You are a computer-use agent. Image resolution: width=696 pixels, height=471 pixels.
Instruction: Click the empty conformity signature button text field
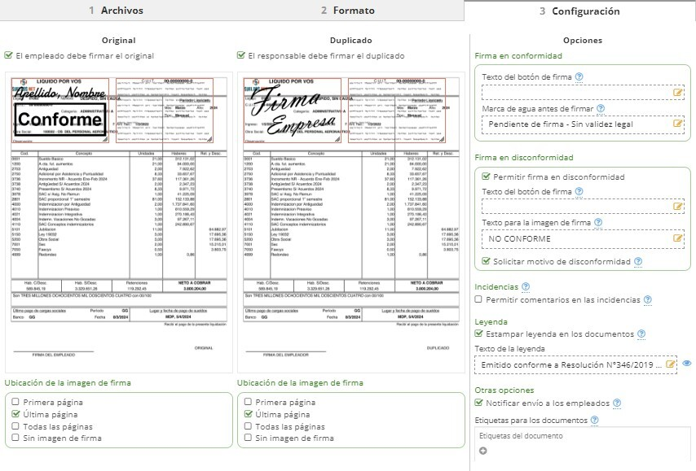[583, 93]
